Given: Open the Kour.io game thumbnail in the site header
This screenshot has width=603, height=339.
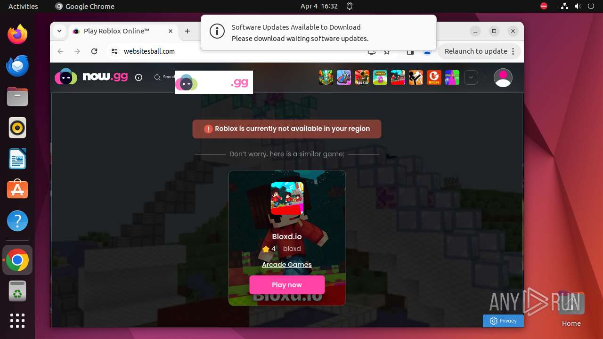Looking at the screenshot, I should click(x=362, y=77).
